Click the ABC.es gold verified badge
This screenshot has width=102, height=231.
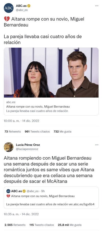tap(29, 6)
